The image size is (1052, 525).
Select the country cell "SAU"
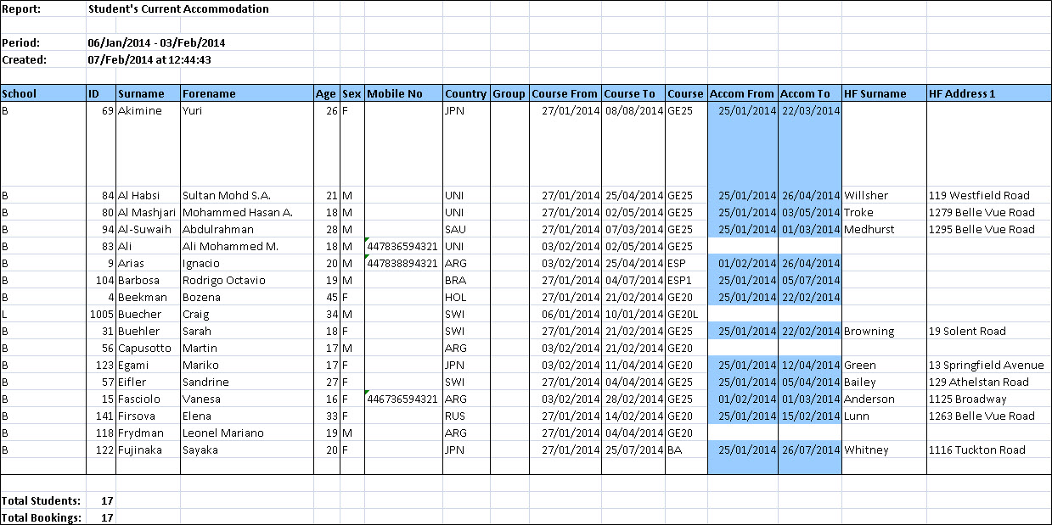click(x=456, y=230)
